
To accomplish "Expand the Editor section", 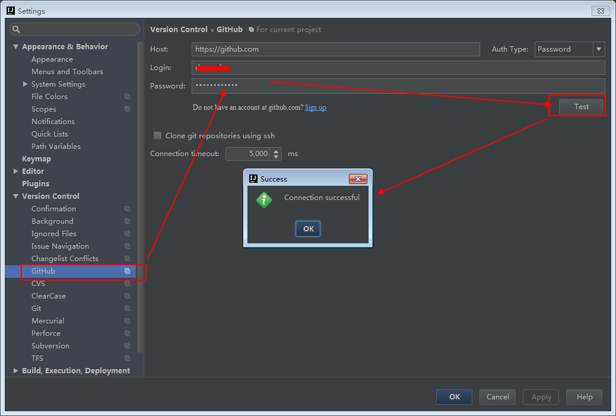I will tap(15, 172).
